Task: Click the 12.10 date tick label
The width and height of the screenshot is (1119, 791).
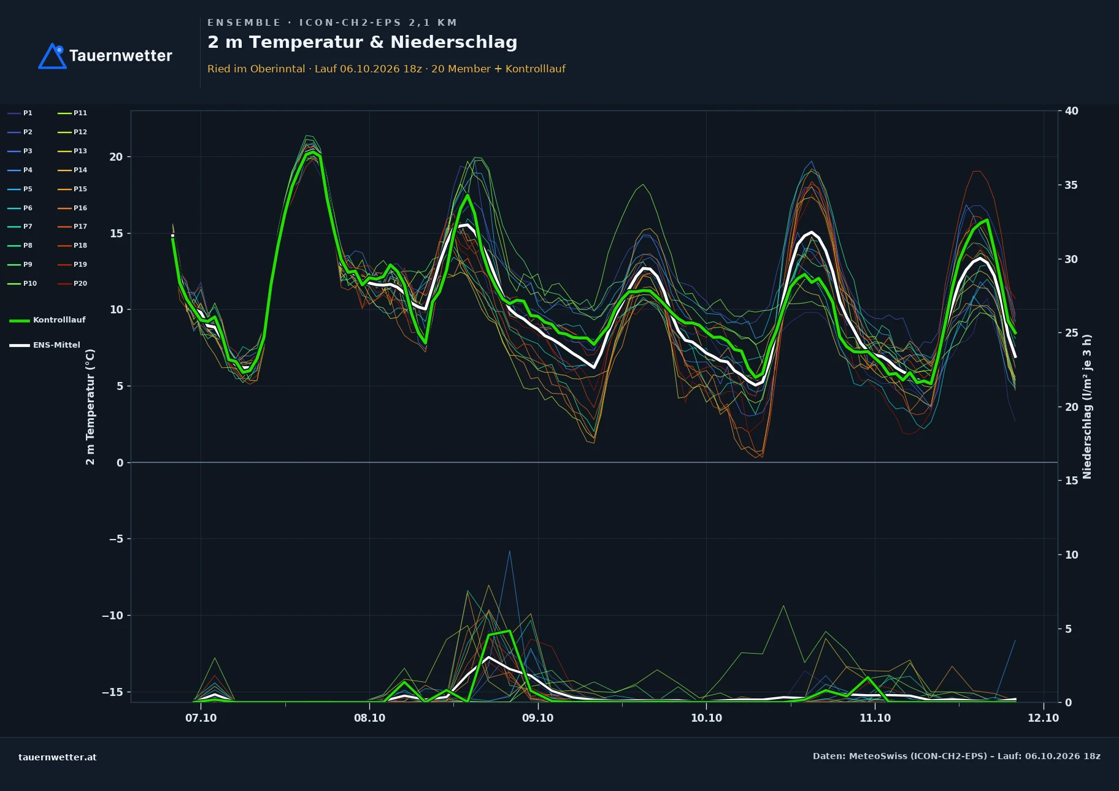Action: coord(1044,718)
